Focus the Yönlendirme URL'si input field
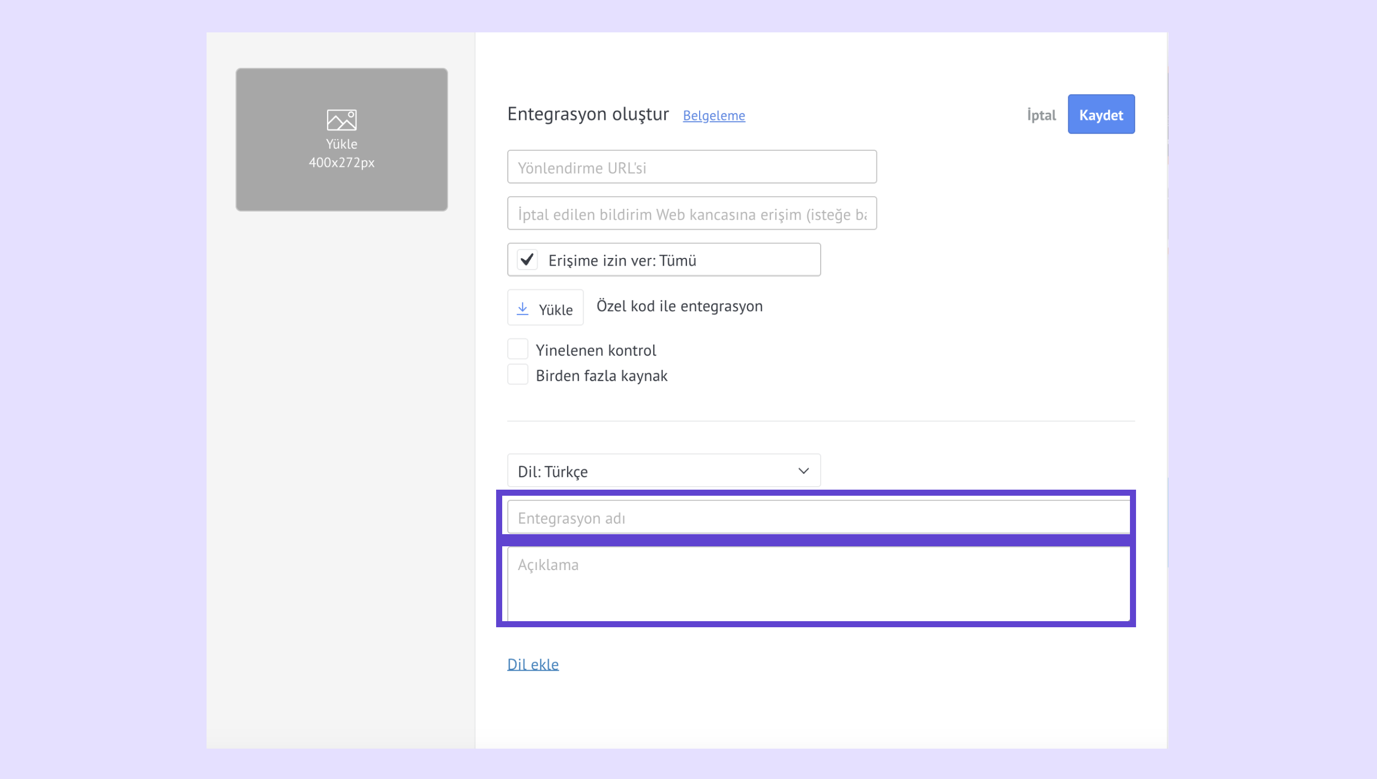 click(692, 167)
